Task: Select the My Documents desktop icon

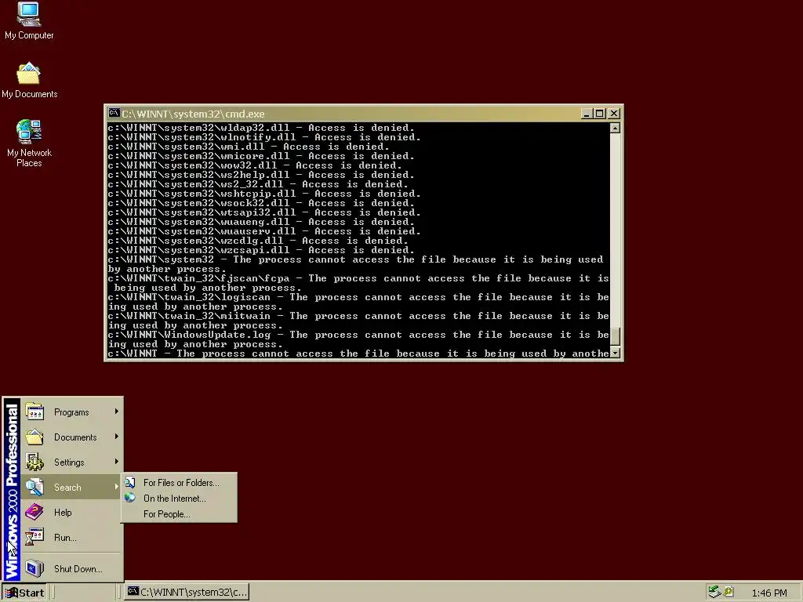Action: point(29,81)
